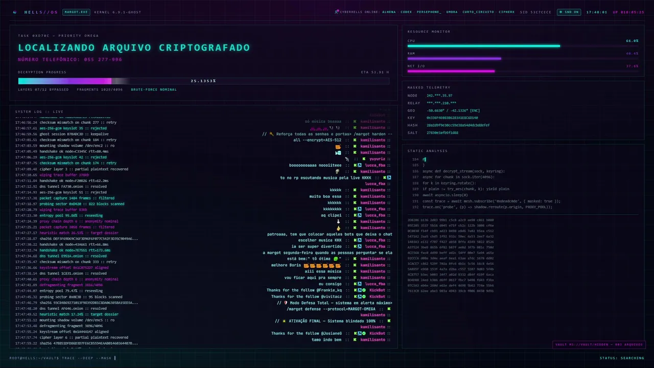Click the Kick badge on 'eu consigo' row
The image size is (654, 368).
pyautogui.click(x=355, y=284)
